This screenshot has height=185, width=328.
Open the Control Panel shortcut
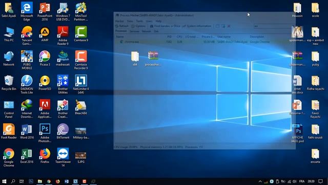pos(9,109)
